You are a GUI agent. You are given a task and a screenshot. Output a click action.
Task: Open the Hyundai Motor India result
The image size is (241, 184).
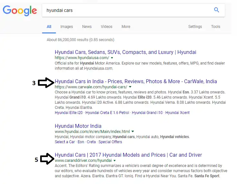click(x=78, y=126)
